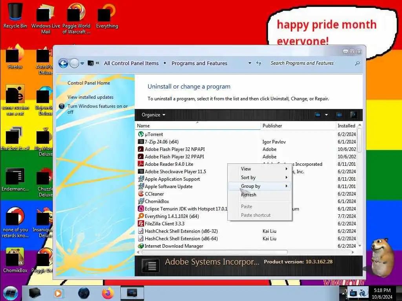Viewport: 402px width, 301px height.
Task: Open Control Panel Home link
Action: pyautogui.click(x=89, y=83)
